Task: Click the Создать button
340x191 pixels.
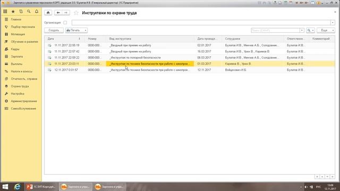Action: point(54,30)
